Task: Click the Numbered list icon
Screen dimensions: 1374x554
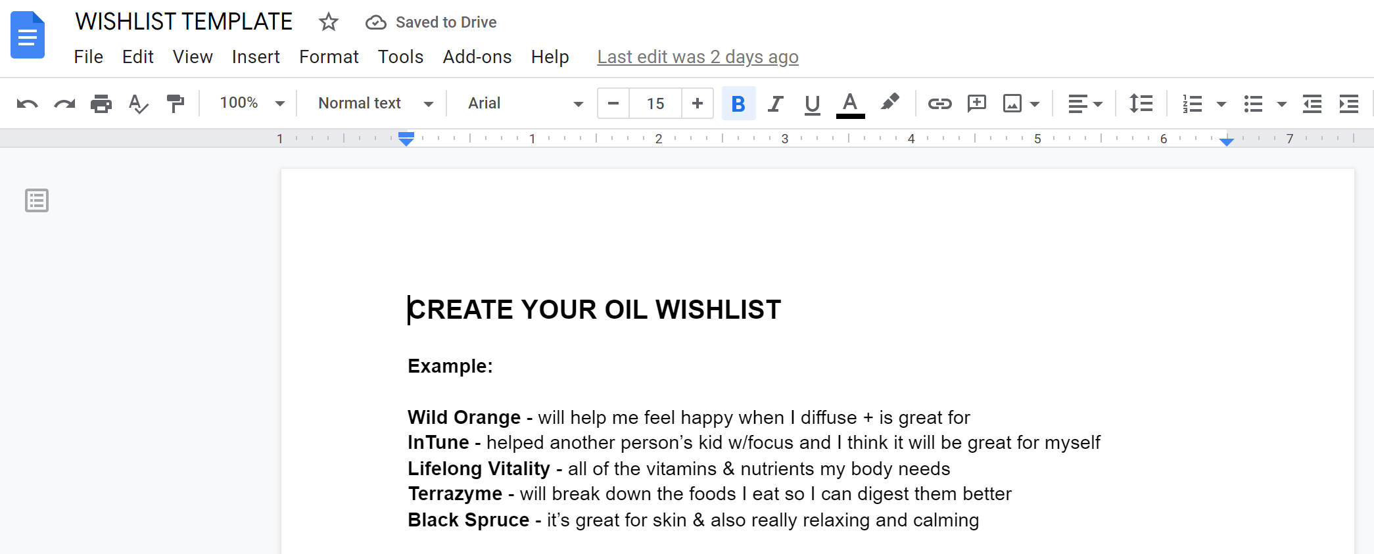Action: click(1192, 104)
